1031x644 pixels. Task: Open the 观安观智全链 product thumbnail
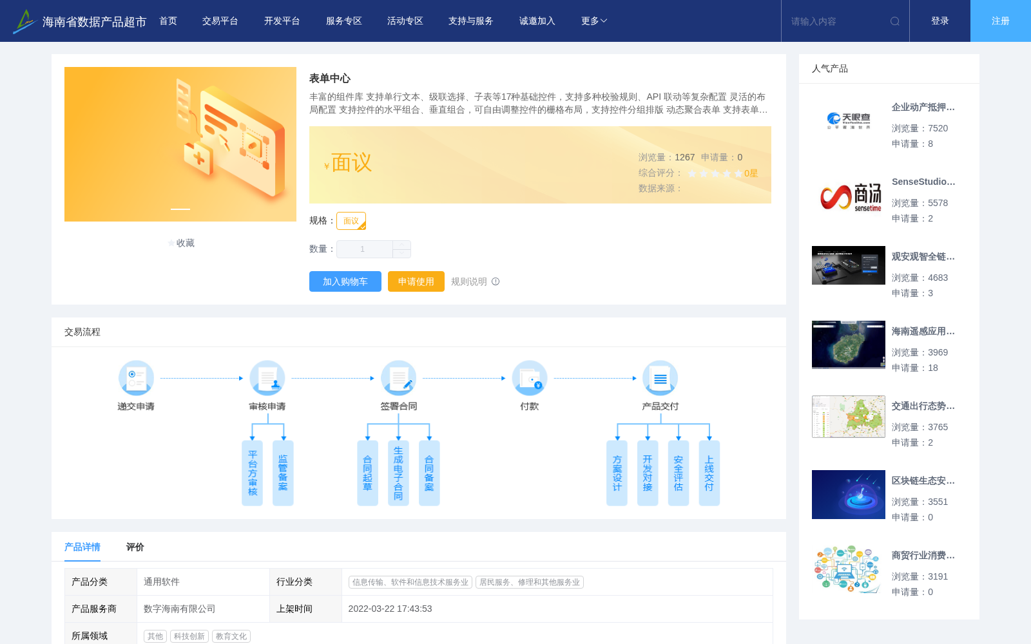pyautogui.click(x=849, y=265)
